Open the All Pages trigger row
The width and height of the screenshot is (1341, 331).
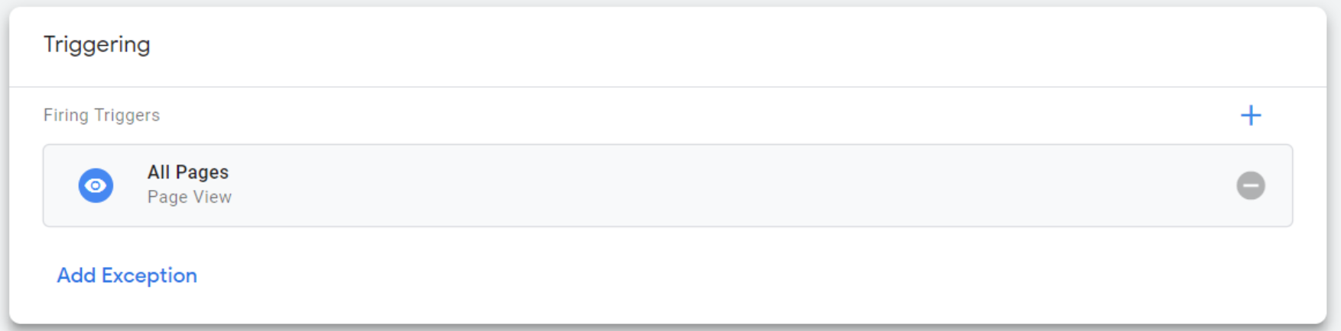click(667, 185)
